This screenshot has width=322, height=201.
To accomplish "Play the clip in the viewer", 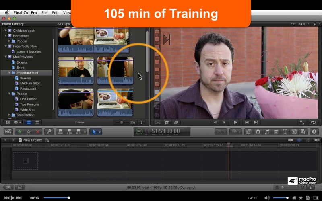I will 235,122.
